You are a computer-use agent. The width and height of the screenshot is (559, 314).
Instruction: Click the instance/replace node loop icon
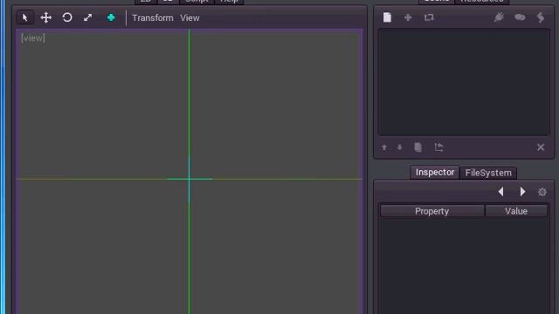[429, 17]
